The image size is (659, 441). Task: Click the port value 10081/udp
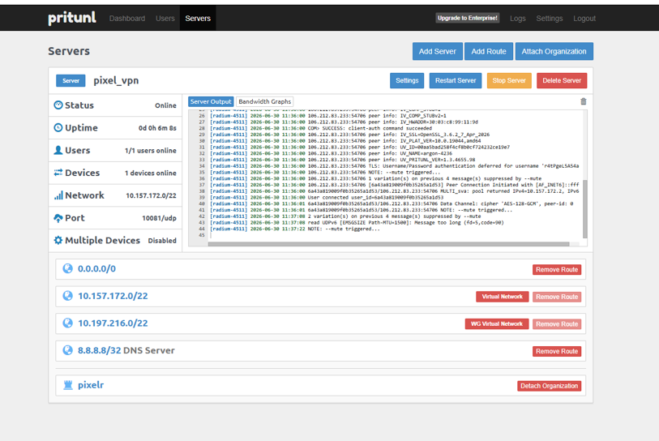pyautogui.click(x=159, y=218)
